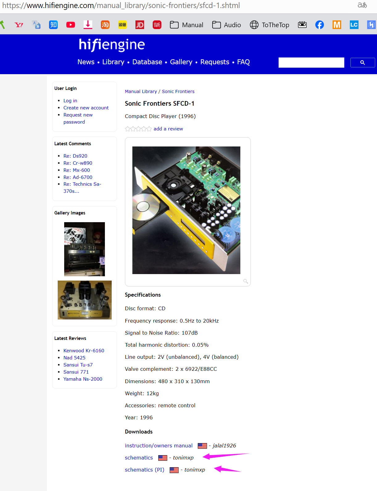Open the Taobao bookmark icon
377x491 pixels.
(105, 25)
